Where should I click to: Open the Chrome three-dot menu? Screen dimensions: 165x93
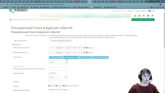pos(163,5)
